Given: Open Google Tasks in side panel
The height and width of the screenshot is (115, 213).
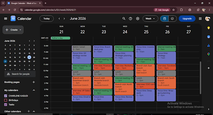Looking at the screenshot, I should point(209,37).
